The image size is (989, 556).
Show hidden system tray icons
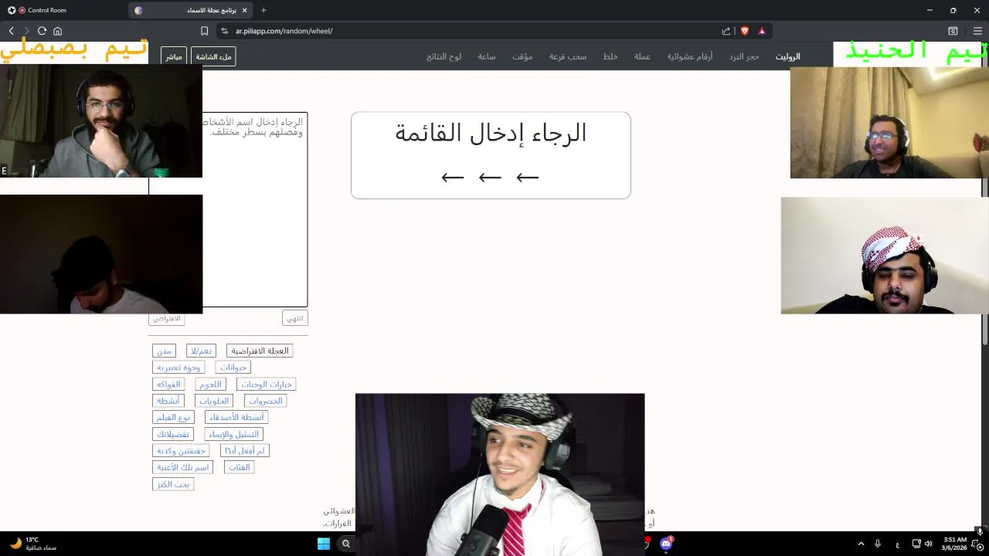pos(861,544)
